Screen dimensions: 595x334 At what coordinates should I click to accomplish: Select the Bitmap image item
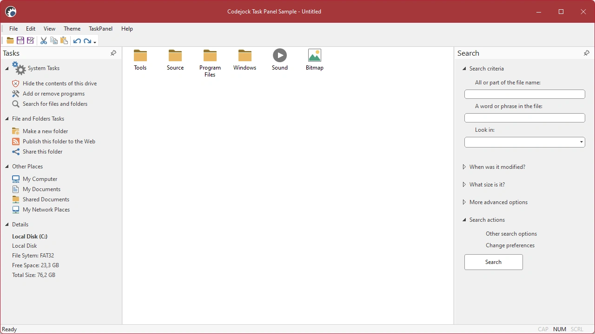[315, 60]
